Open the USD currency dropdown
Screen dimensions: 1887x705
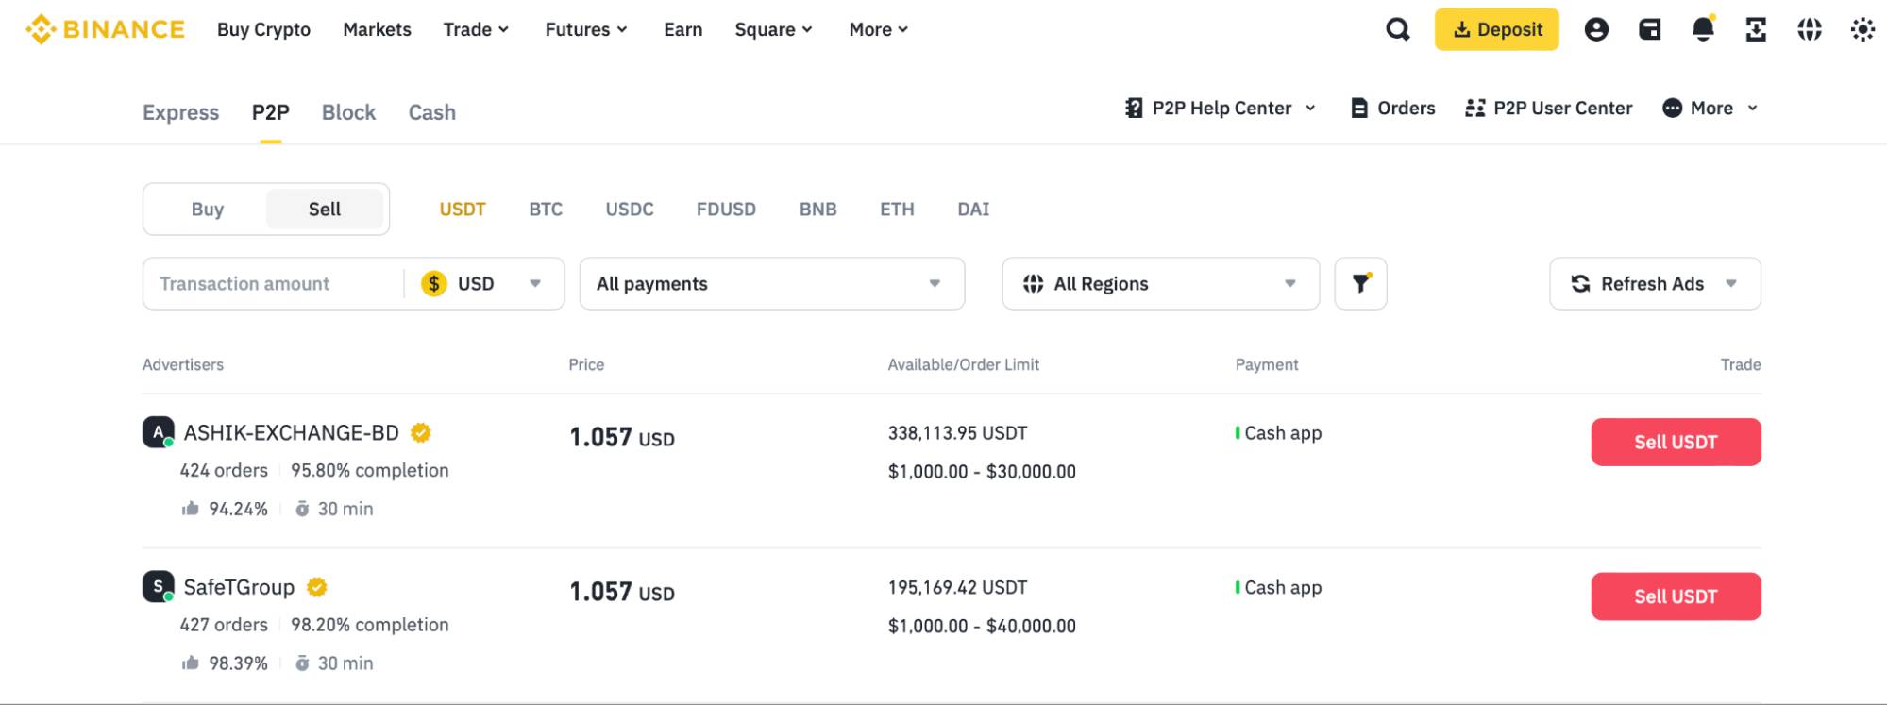pos(484,283)
